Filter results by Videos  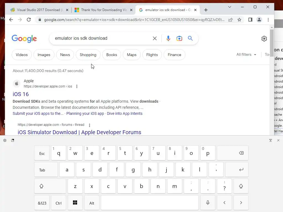(22, 55)
